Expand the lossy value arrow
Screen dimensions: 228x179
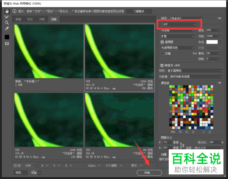(220, 59)
